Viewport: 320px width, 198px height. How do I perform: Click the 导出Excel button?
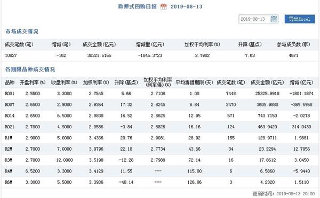(300, 19)
